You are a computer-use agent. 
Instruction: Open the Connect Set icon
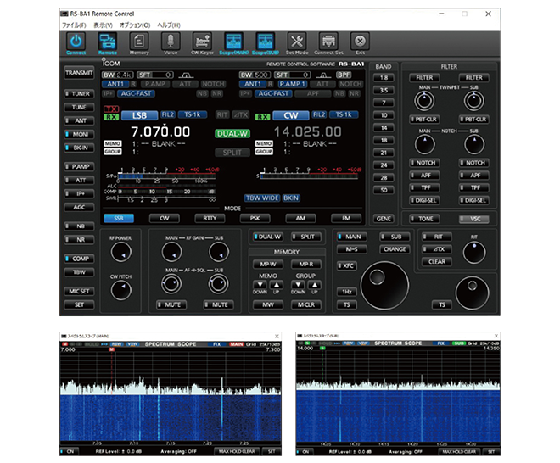click(328, 42)
